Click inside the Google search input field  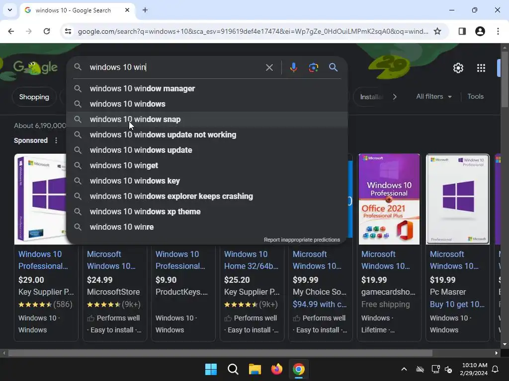click(x=175, y=67)
